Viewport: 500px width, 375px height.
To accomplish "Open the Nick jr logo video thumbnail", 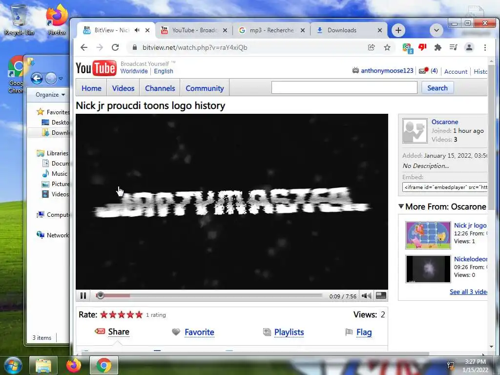I will pos(428,235).
